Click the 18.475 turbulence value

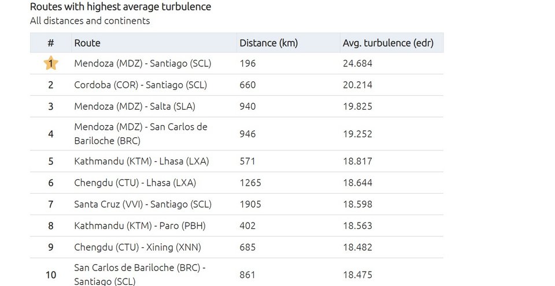(x=357, y=275)
